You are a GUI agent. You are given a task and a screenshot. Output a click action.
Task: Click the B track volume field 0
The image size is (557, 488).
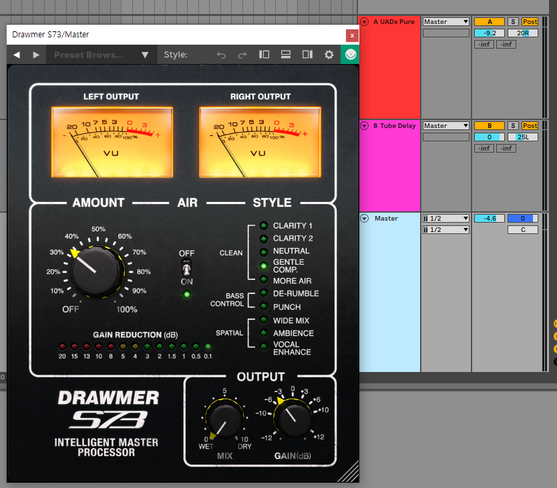pos(489,137)
